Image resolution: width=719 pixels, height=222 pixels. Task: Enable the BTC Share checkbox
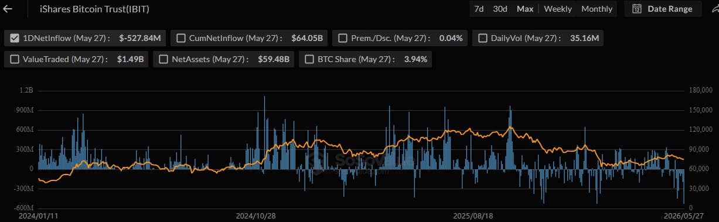309,59
